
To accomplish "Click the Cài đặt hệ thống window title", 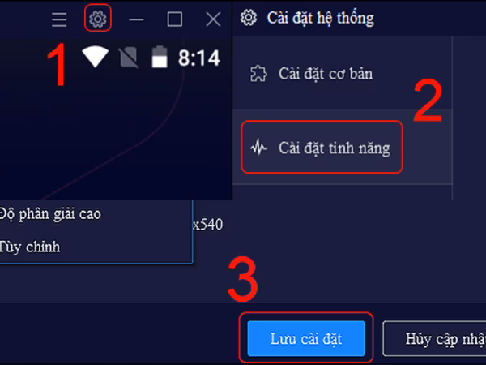I will [x=321, y=18].
